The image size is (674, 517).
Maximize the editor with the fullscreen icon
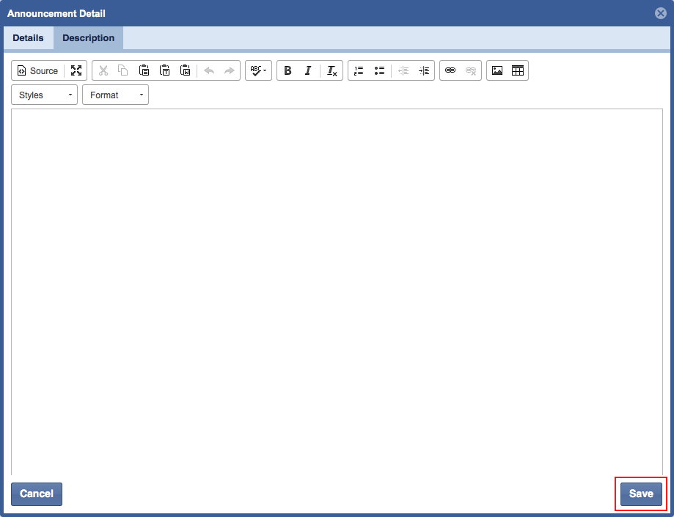point(76,71)
